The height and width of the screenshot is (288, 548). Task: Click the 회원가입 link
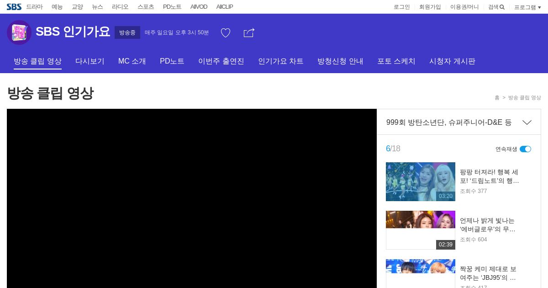[x=430, y=7]
